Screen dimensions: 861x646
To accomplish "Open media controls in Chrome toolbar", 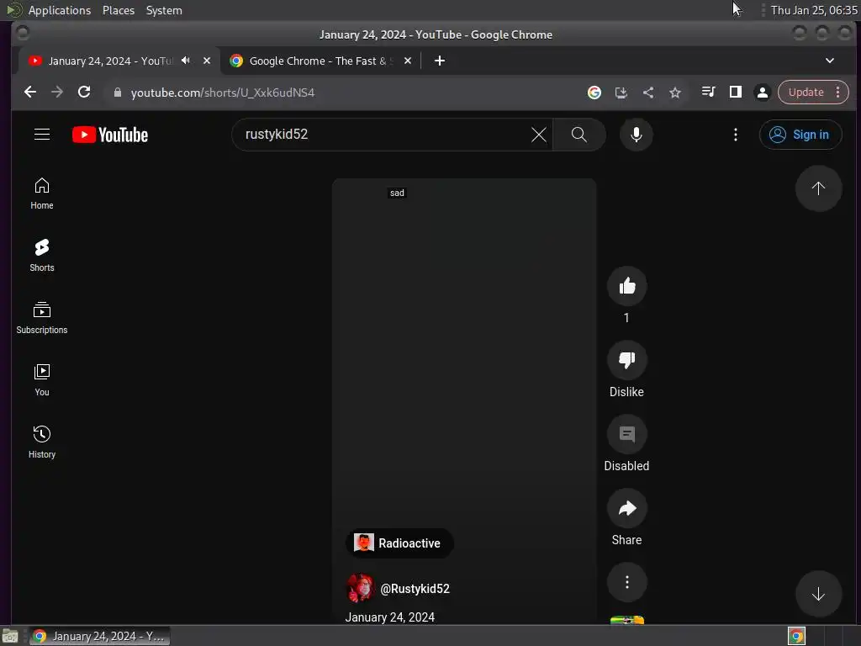I will 708,92.
